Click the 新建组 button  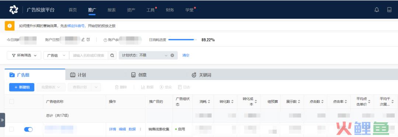22,87
